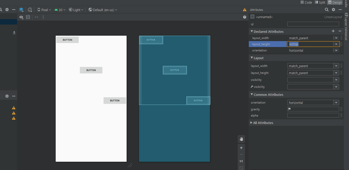Open the Light theme dropdown
The image size is (349, 170).
[76, 10]
